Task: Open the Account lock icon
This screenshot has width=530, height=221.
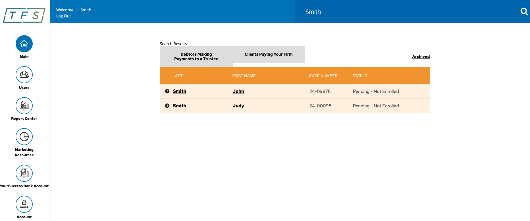Action: point(24,204)
